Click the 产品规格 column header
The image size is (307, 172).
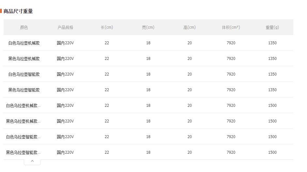click(65, 27)
